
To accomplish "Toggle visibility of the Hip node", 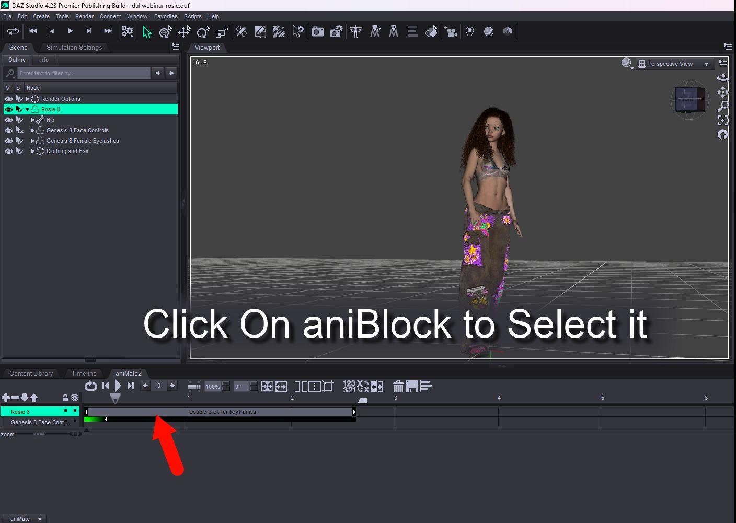I will (x=9, y=120).
